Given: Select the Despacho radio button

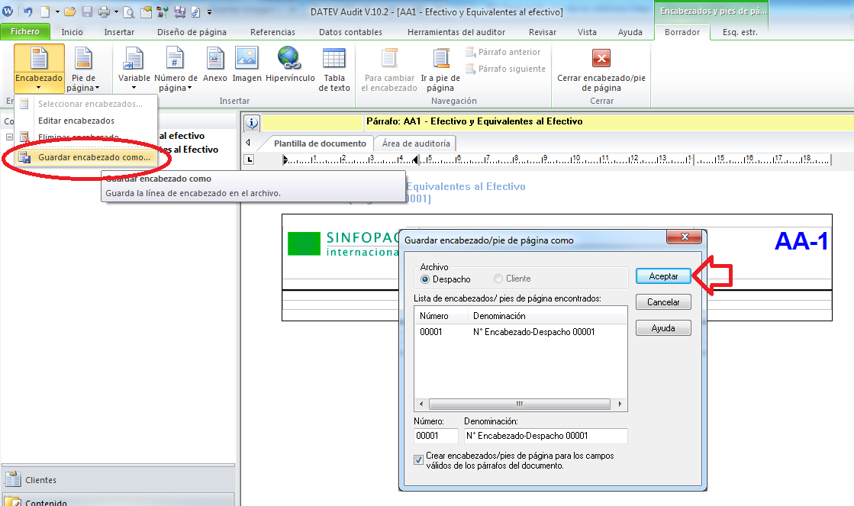Looking at the screenshot, I should click(425, 279).
